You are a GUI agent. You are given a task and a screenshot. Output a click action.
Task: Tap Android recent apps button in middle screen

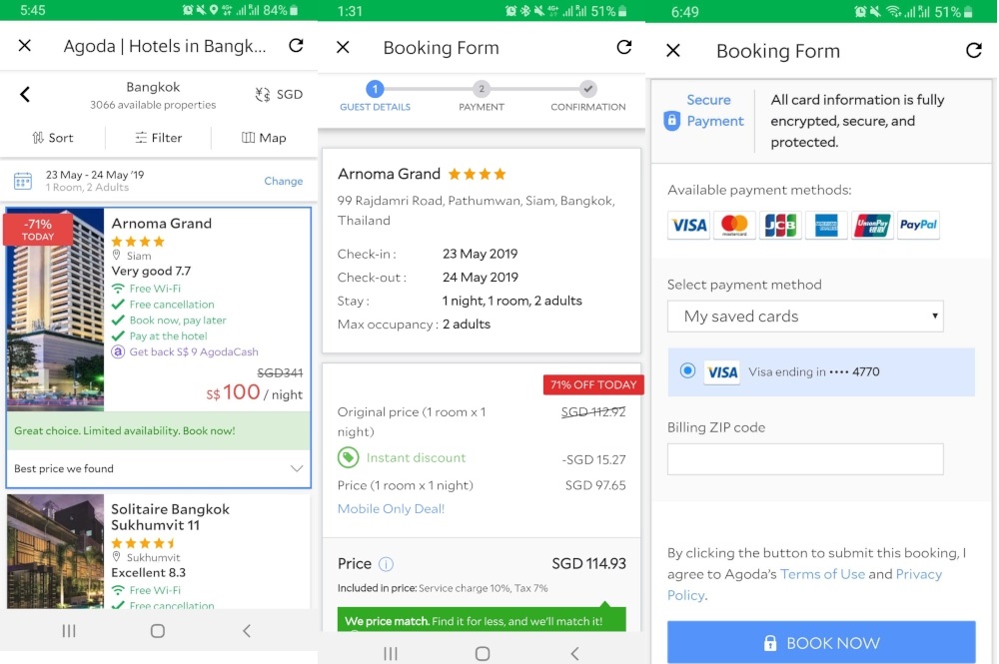pyautogui.click(x=391, y=654)
